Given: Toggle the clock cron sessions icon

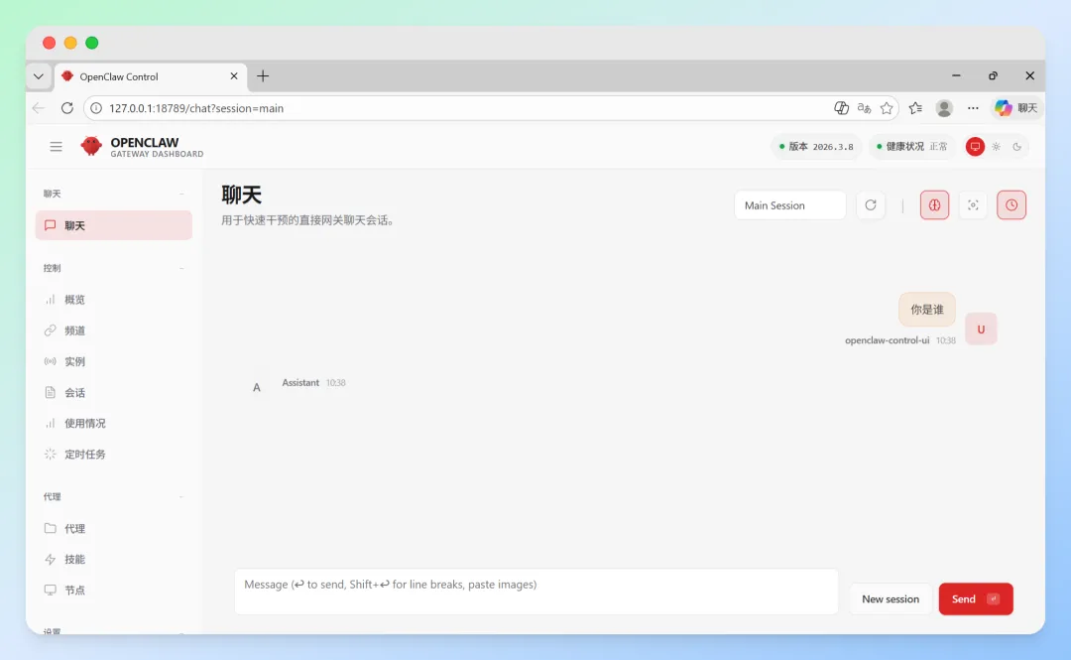Looking at the screenshot, I should coord(1011,205).
